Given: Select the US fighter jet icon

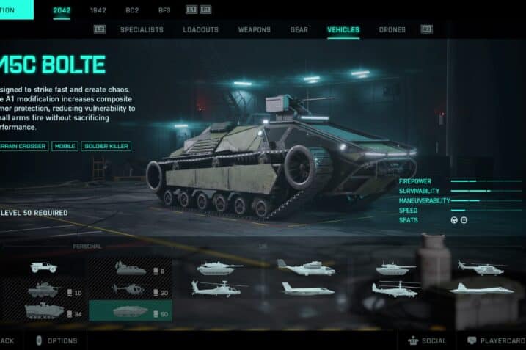Looking at the screenshot, I should pos(308,289).
